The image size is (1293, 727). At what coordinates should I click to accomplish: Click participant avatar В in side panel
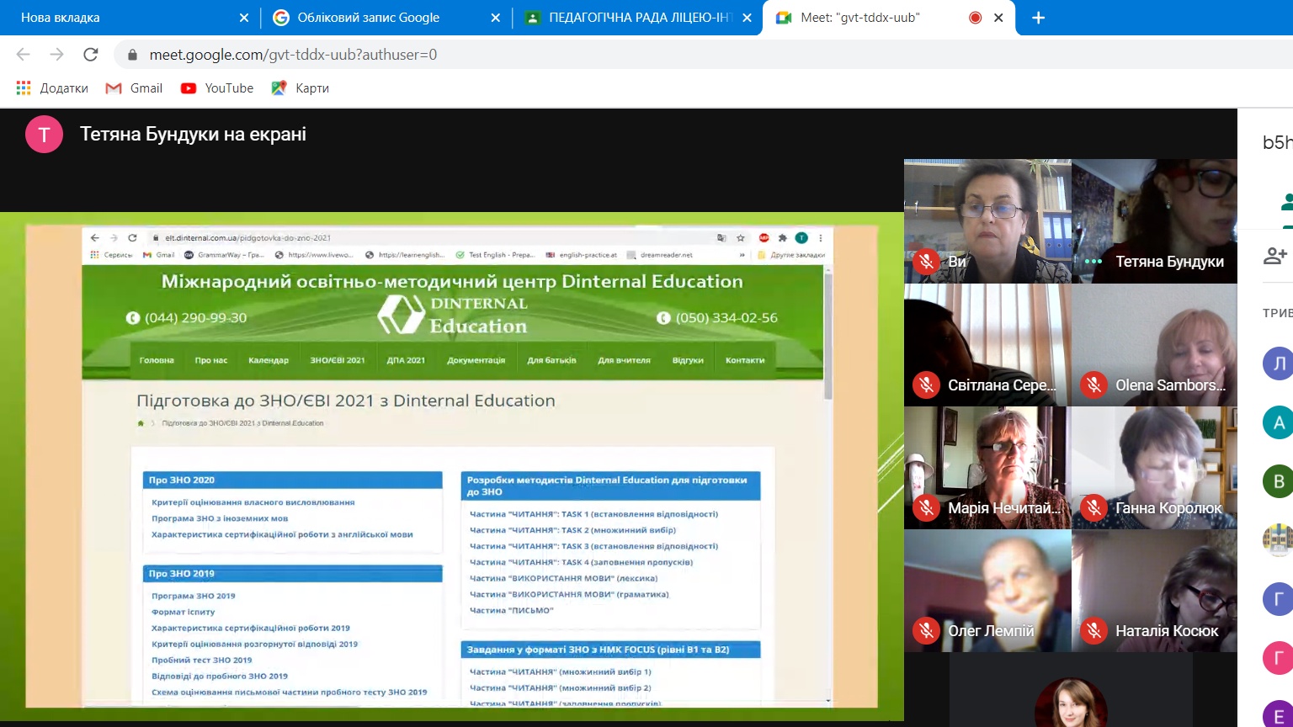tap(1278, 482)
